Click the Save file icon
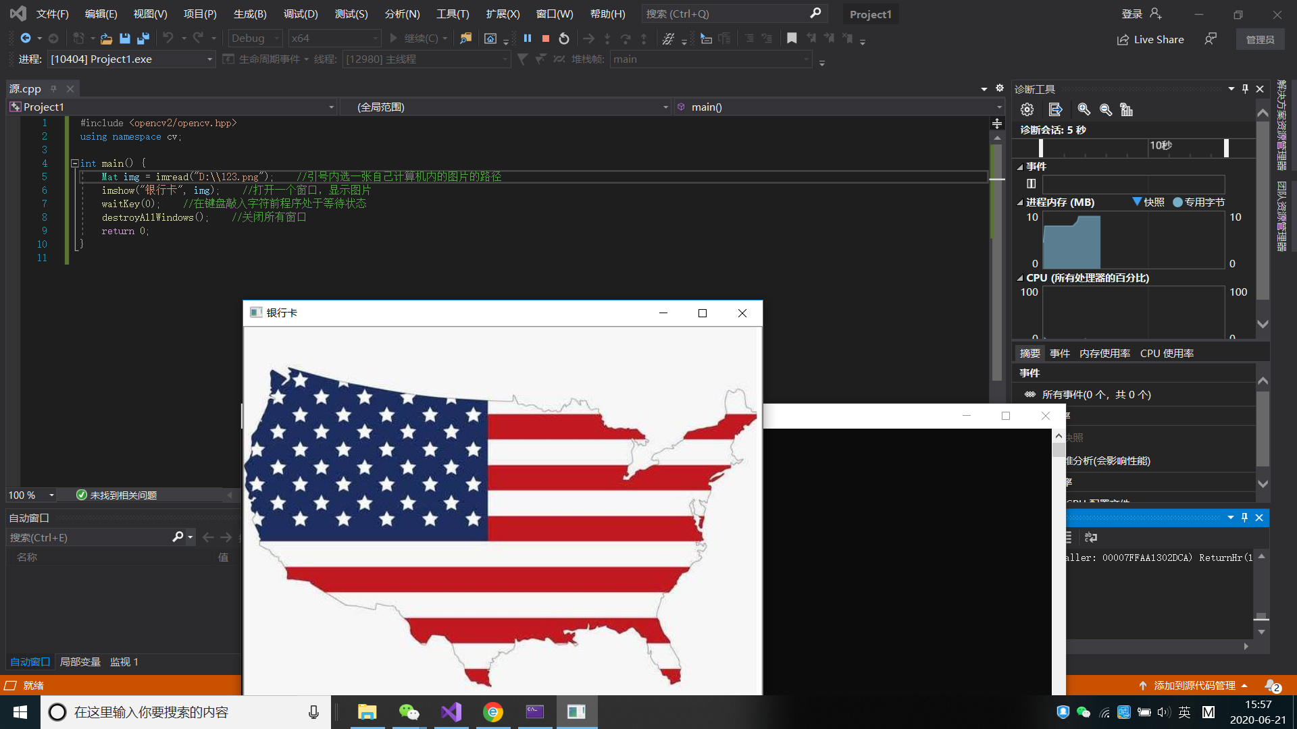This screenshot has height=729, width=1297. [124, 38]
